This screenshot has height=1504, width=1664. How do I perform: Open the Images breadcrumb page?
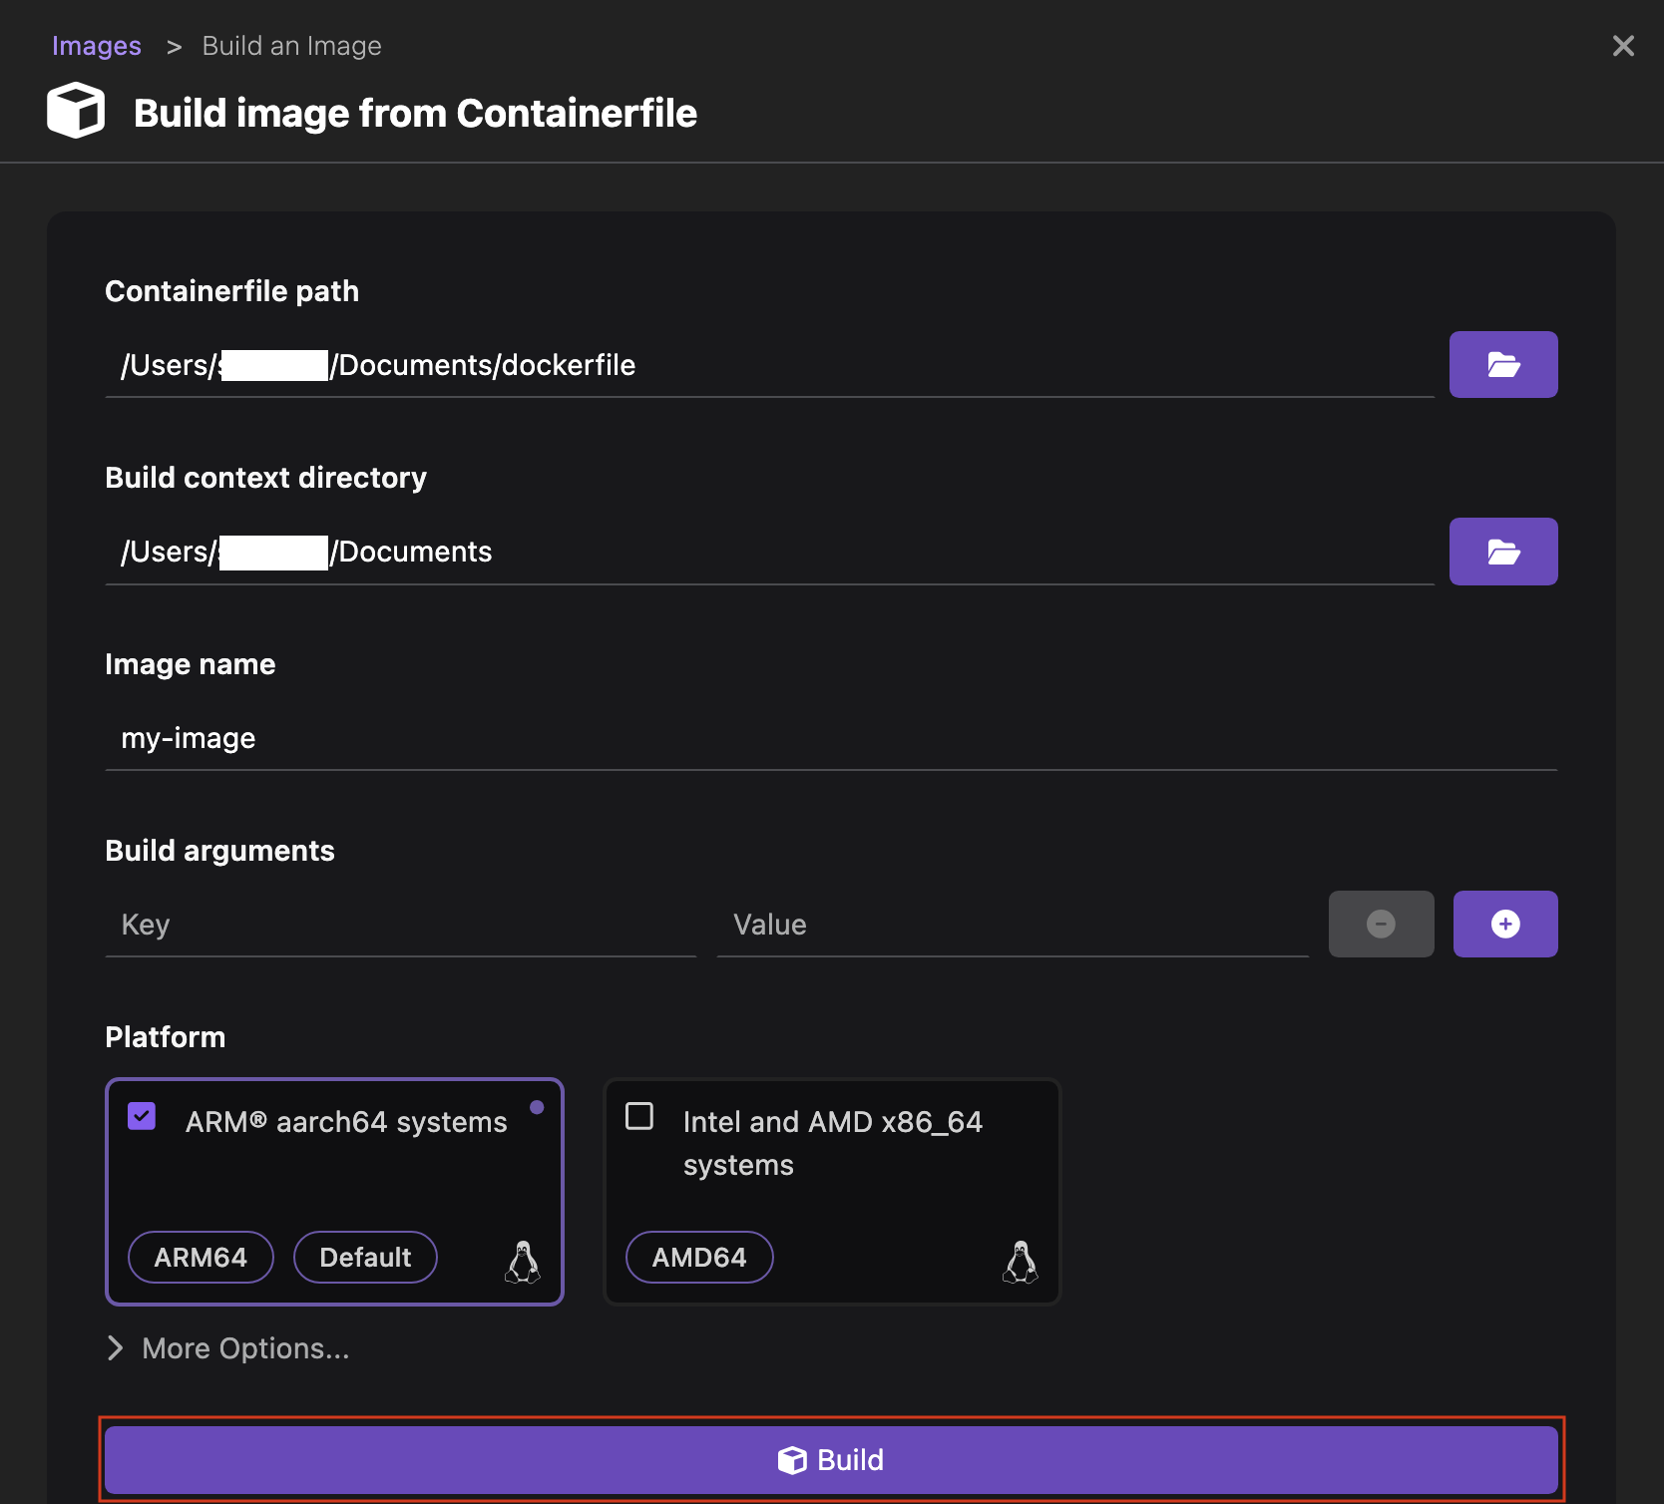coord(96,45)
